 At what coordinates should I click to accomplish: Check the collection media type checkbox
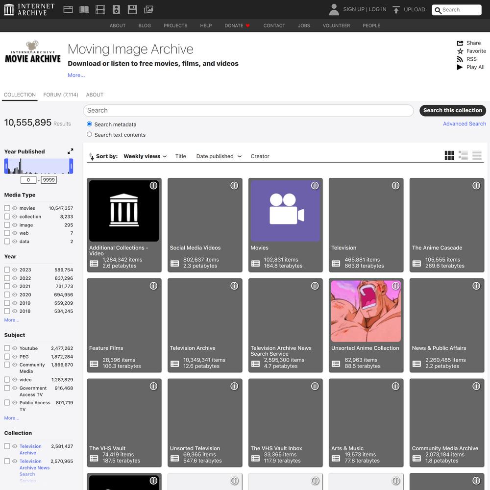coord(7,217)
